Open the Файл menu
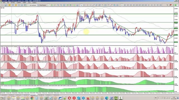The width and height of the screenshot is (179, 100). [x=4, y=2]
